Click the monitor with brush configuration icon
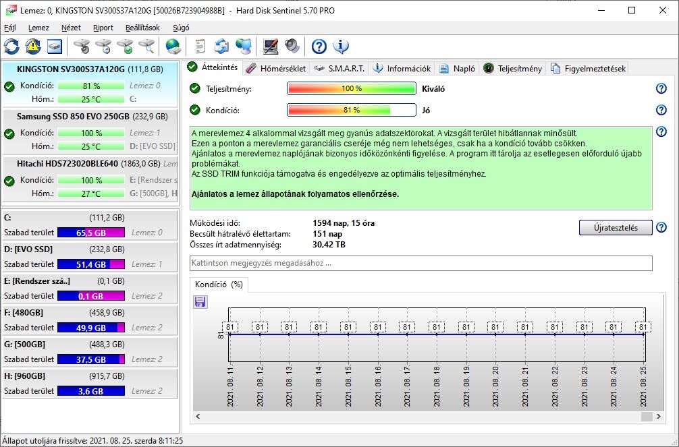 [x=270, y=47]
